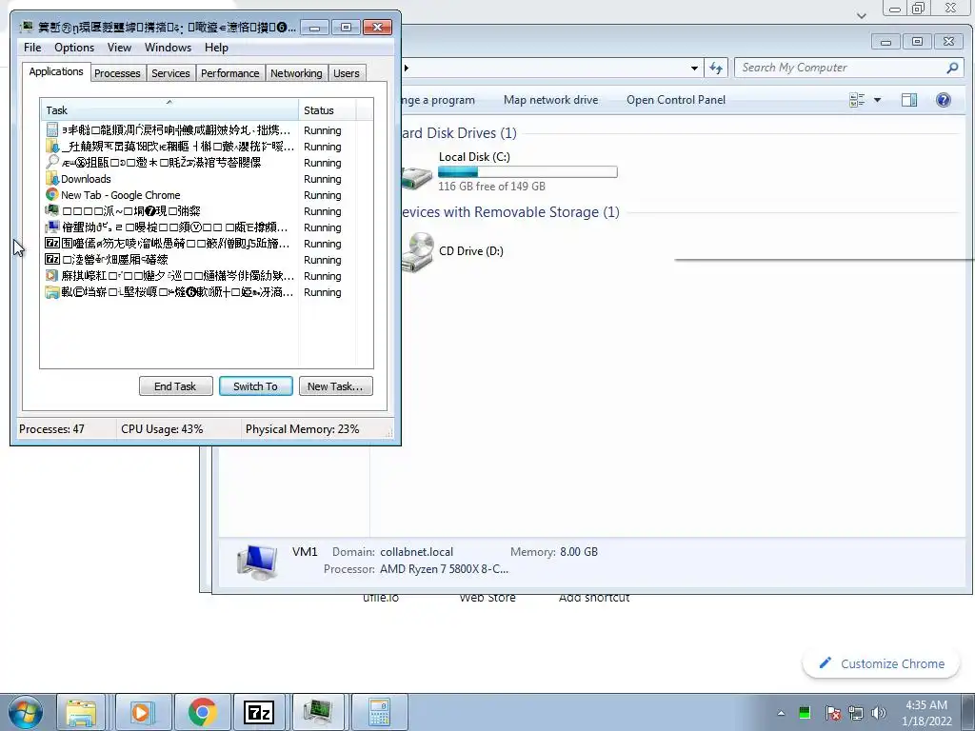Click the green CPU meter tray icon
Image resolution: width=975 pixels, height=731 pixels.
pyautogui.click(x=805, y=712)
